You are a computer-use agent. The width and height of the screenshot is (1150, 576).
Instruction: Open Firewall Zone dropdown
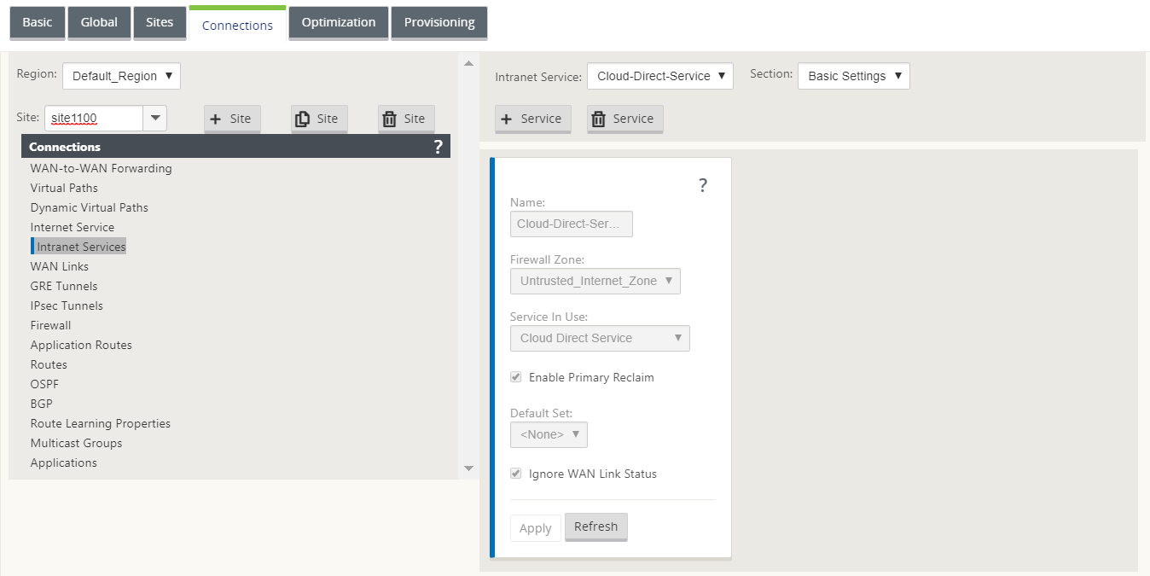click(x=595, y=281)
